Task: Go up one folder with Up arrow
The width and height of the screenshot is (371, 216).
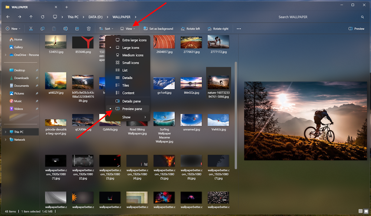Action: pyautogui.click(x=31, y=17)
